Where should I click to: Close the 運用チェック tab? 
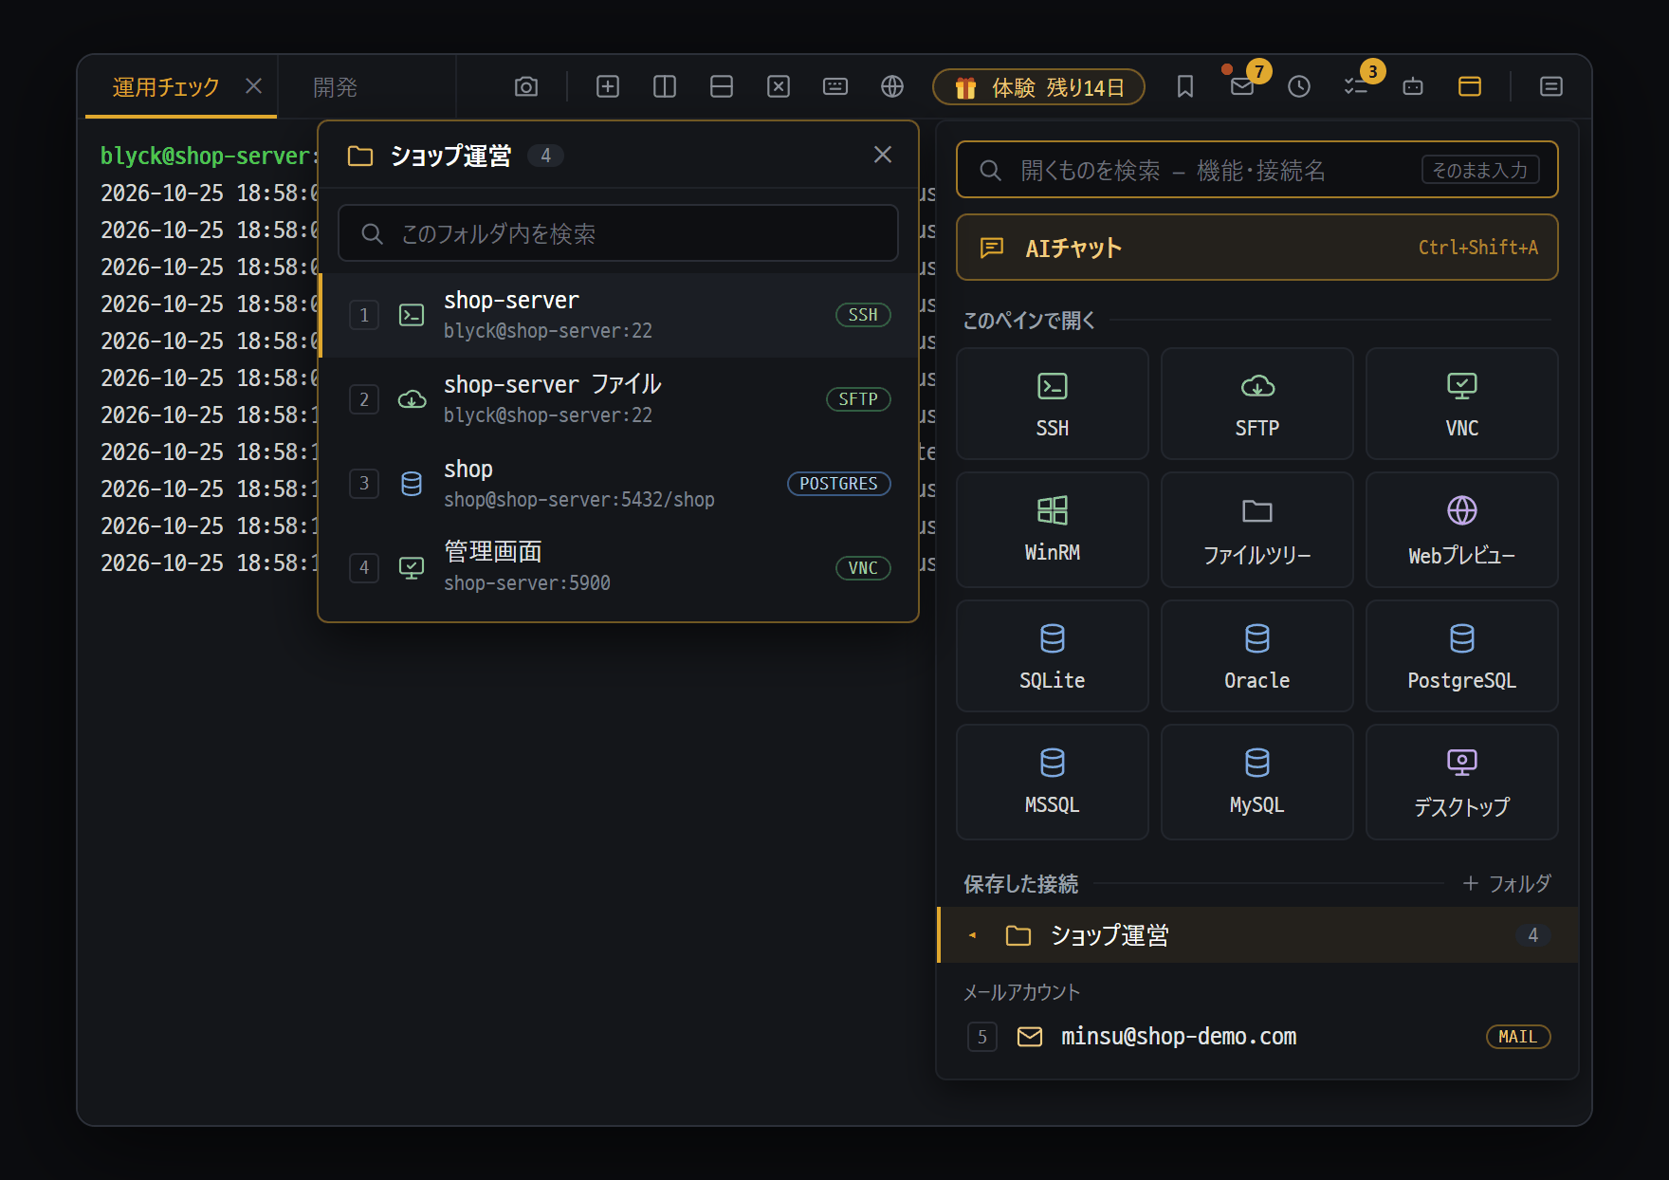253,86
